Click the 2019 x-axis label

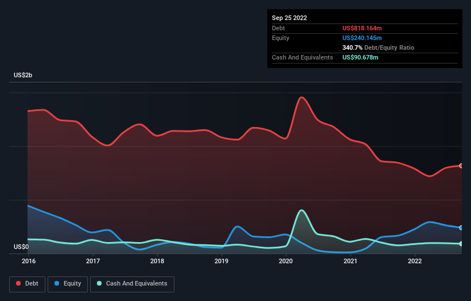221,261
